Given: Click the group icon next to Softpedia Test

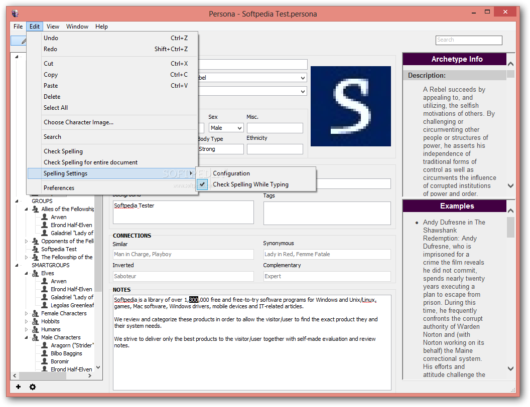Looking at the screenshot, I should [x=35, y=249].
